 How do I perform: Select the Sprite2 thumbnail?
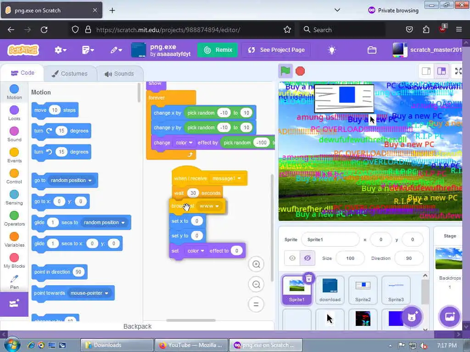tap(363, 290)
